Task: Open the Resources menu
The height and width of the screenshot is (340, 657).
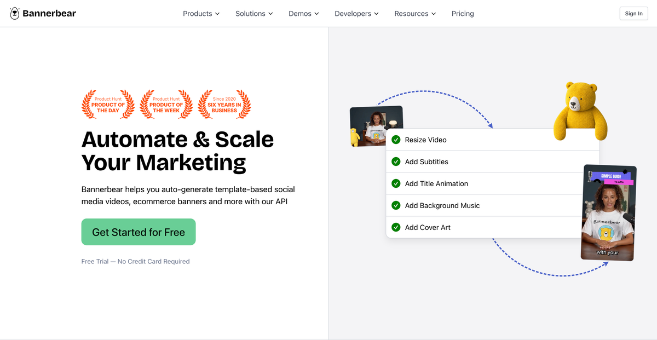Action: tap(415, 14)
